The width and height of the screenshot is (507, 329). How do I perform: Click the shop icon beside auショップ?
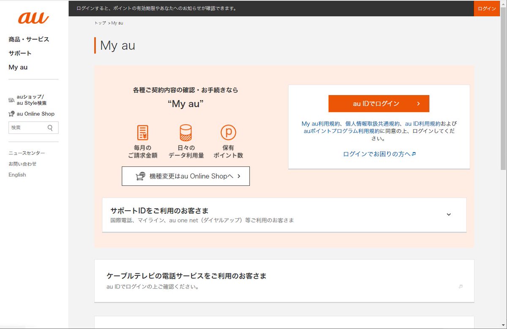pos(11,100)
